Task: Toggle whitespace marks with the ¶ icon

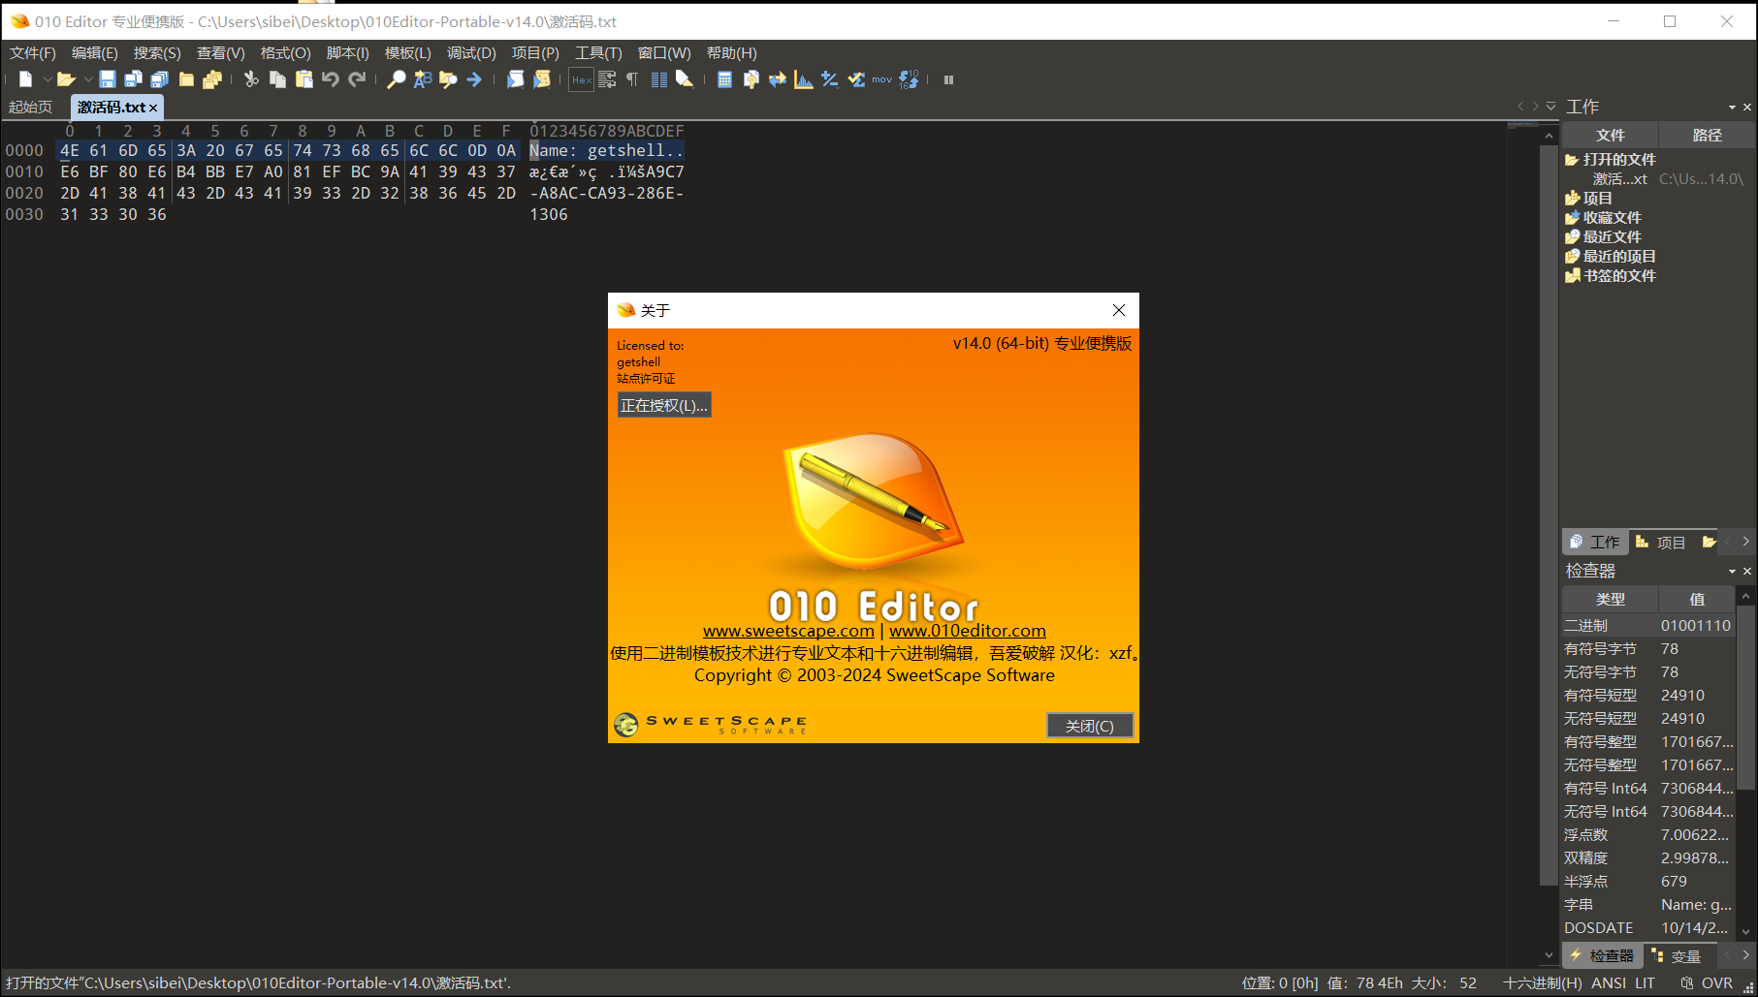Action: point(631,79)
